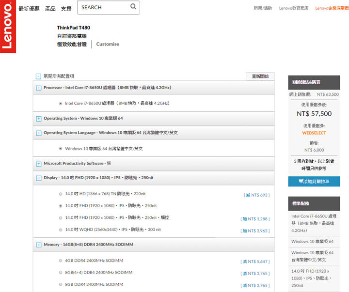349x292 pixels.
Task: Click the search magnifier icon
Action: coord(133,7)
